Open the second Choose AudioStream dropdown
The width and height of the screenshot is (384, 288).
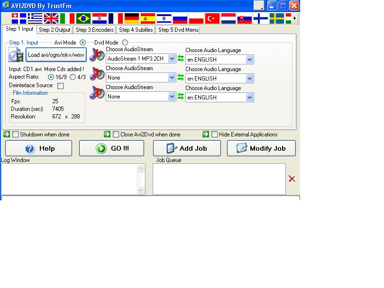click(141, 78)
